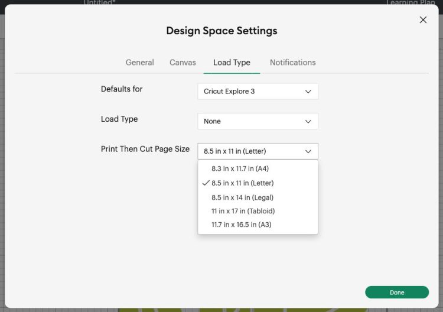Image resolution: width=443 pixels, height=312 pixels.
Task: Select the 8.5 in x 11 in (Letter) option
Action: [242, 183]
